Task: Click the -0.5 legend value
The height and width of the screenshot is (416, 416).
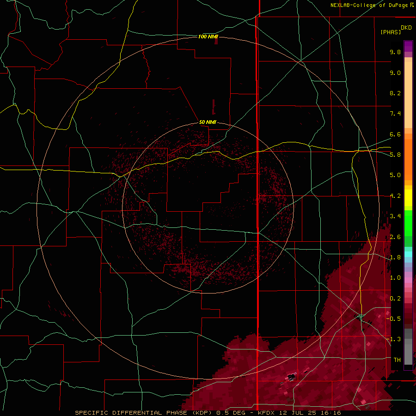Action: point(393,318)
